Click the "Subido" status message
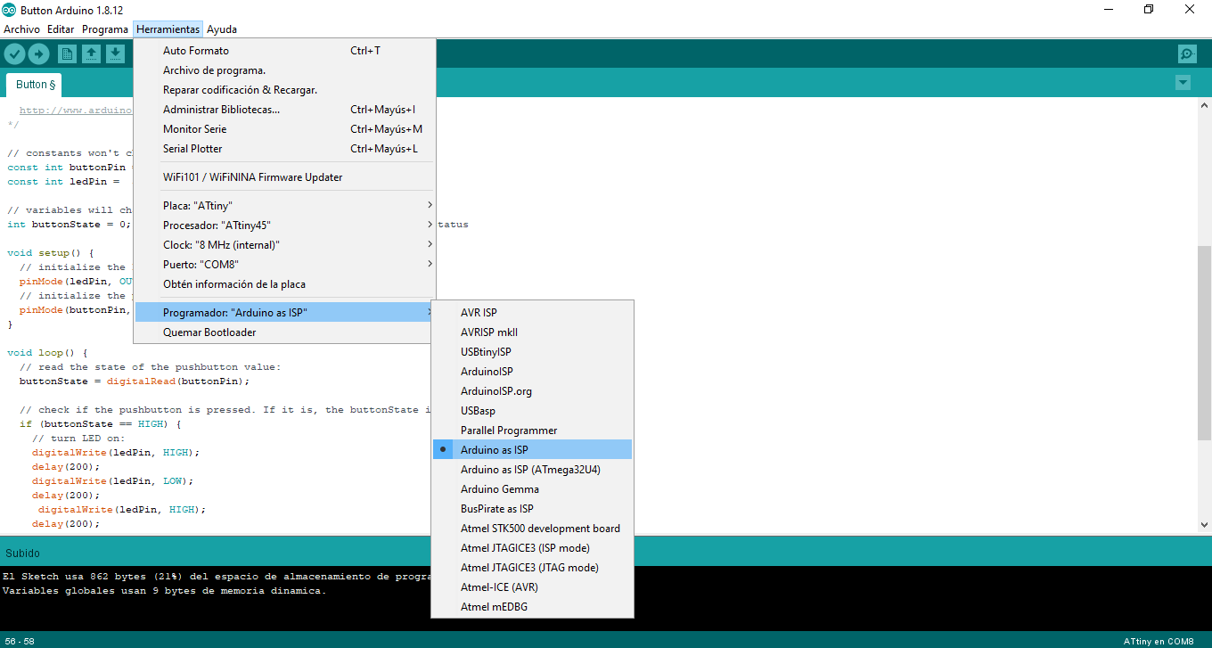The image size is (1212, 648). point(22,554)
